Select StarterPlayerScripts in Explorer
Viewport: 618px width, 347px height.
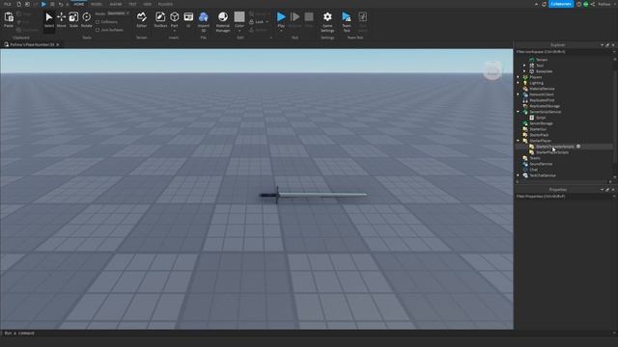[551, 152]
